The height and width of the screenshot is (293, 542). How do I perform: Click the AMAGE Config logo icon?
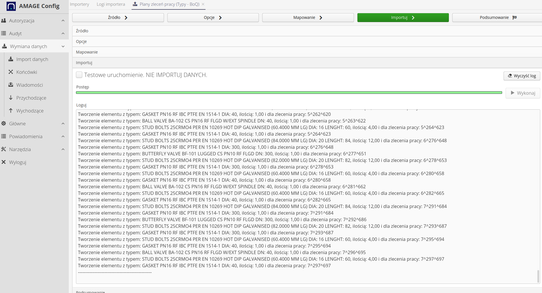tap(11, 6)
